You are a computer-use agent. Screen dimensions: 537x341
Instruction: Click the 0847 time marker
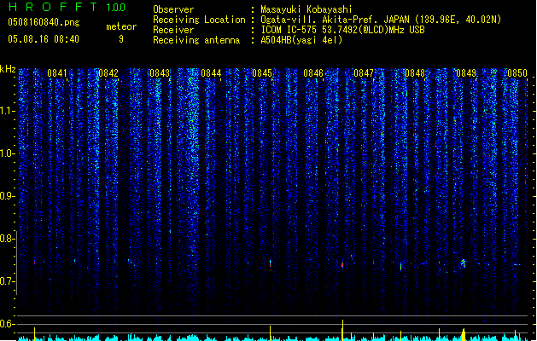[x=364, y=72]
